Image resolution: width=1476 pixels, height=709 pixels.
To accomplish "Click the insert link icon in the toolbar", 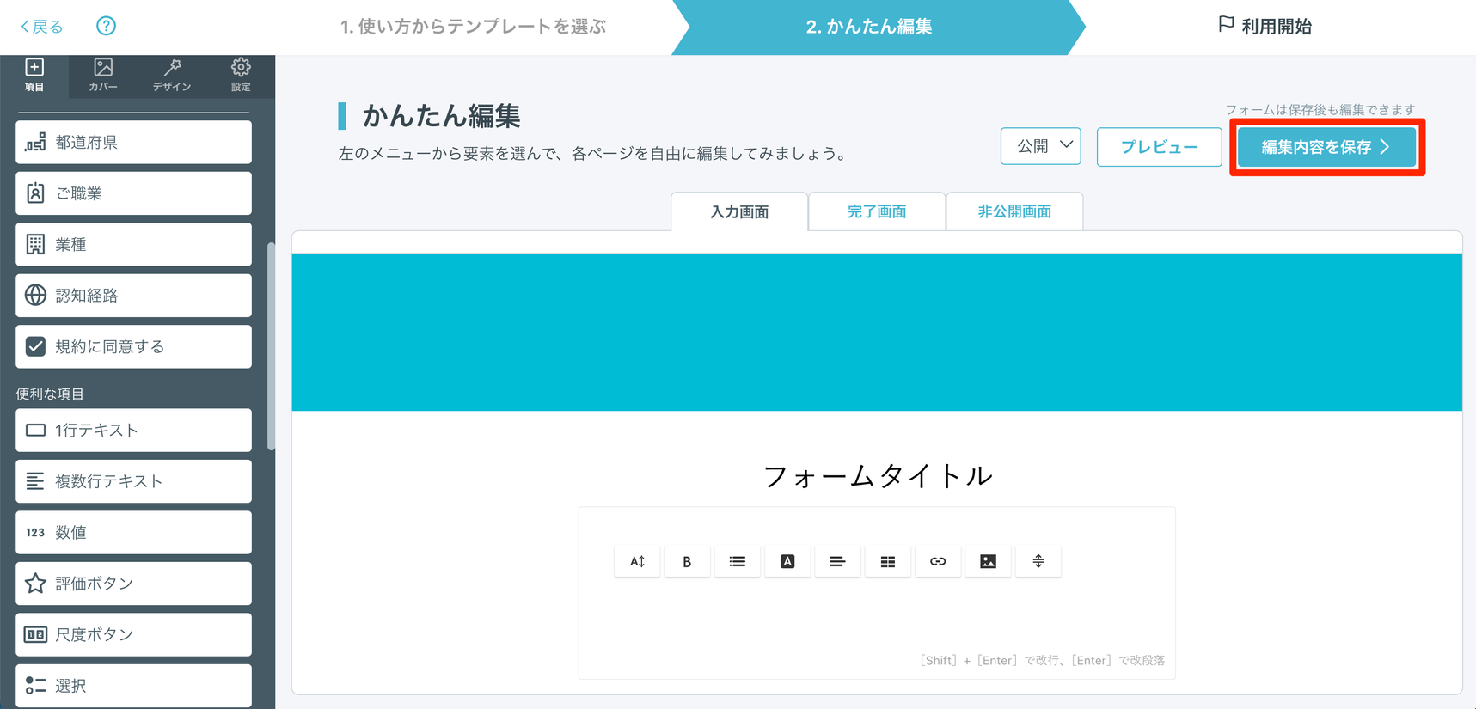I will pyautogui.click(x=938, y=561).
